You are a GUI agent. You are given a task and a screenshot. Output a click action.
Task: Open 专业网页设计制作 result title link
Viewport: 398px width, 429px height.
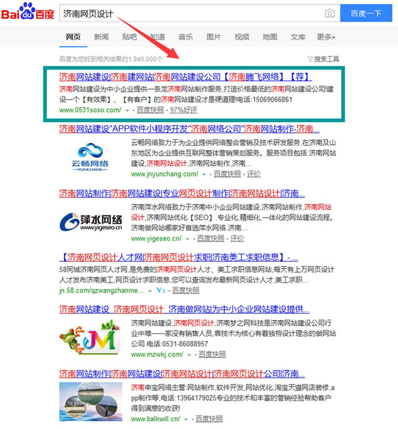point(182,194)
